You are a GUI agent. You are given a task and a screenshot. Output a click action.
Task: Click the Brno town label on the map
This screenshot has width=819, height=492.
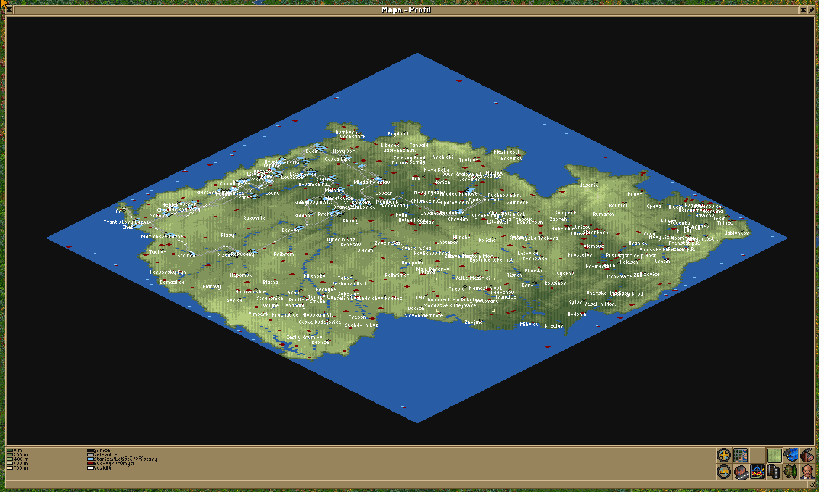(x=527, y=285)
